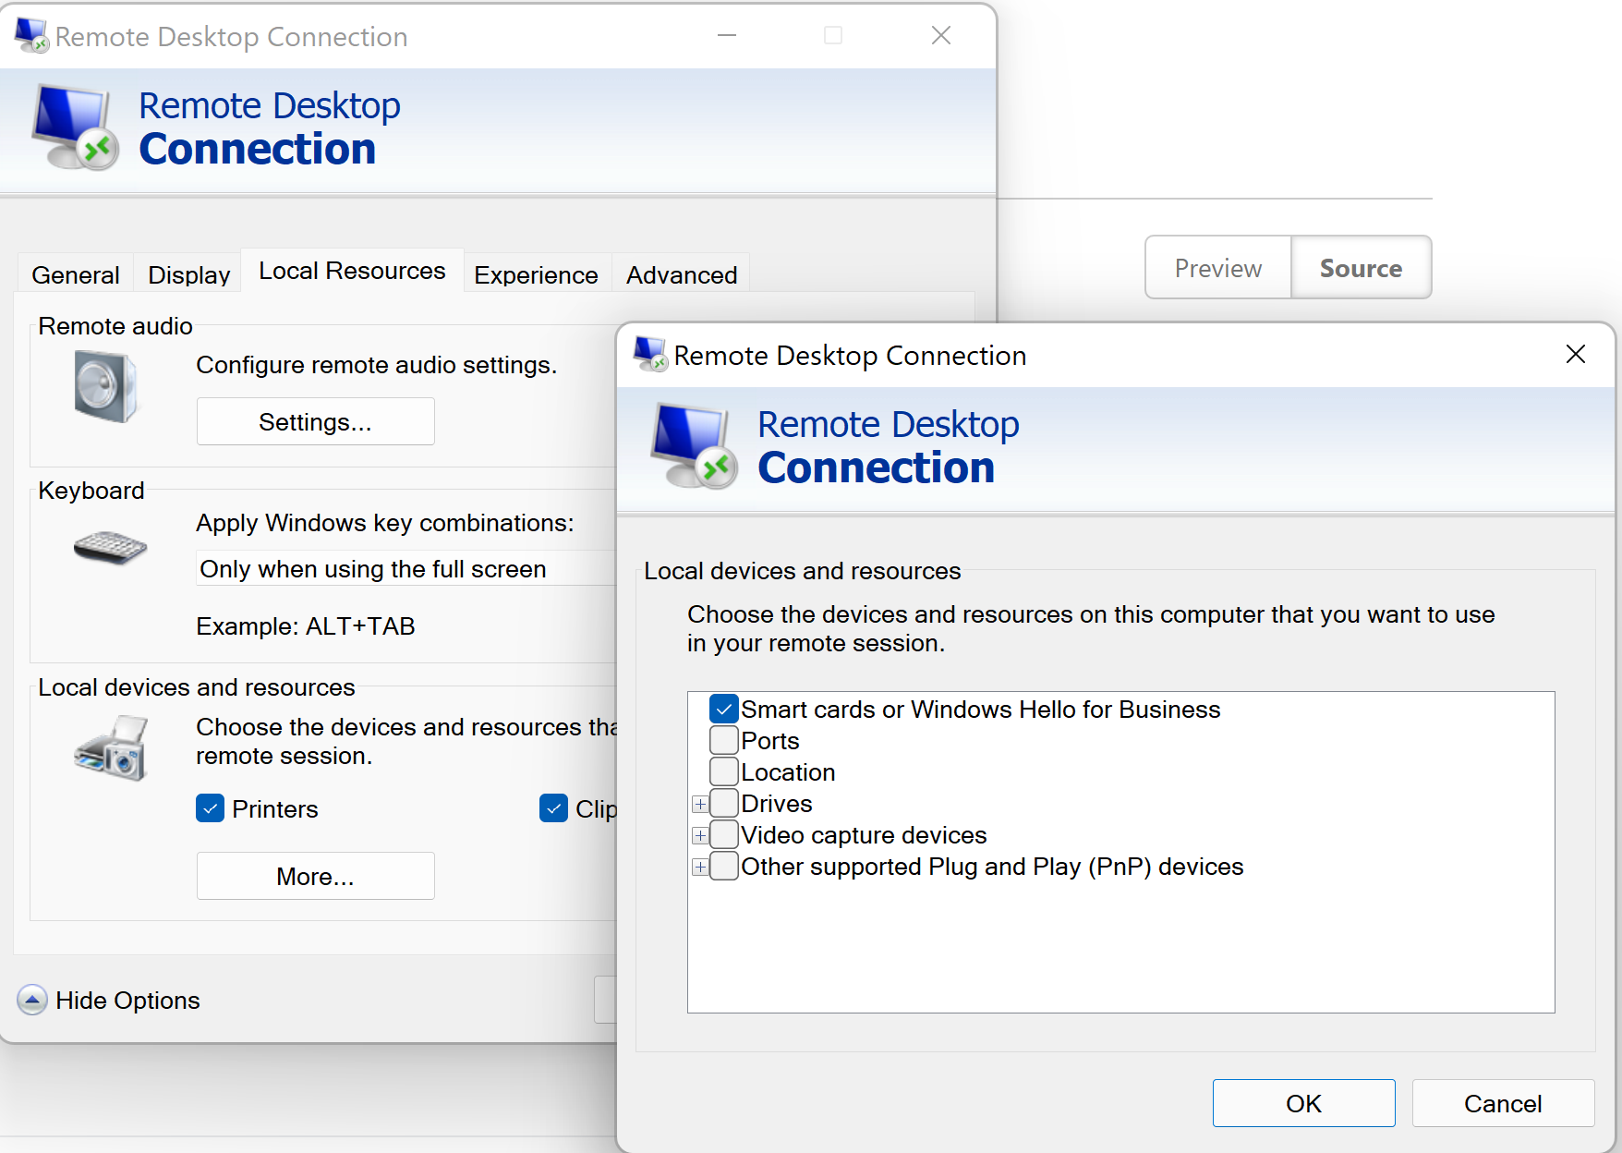The width and height of the screenshot is (1622, 1153).
Task: Select Smart cards or Windows Hello row text
Action: coord(980,709)
